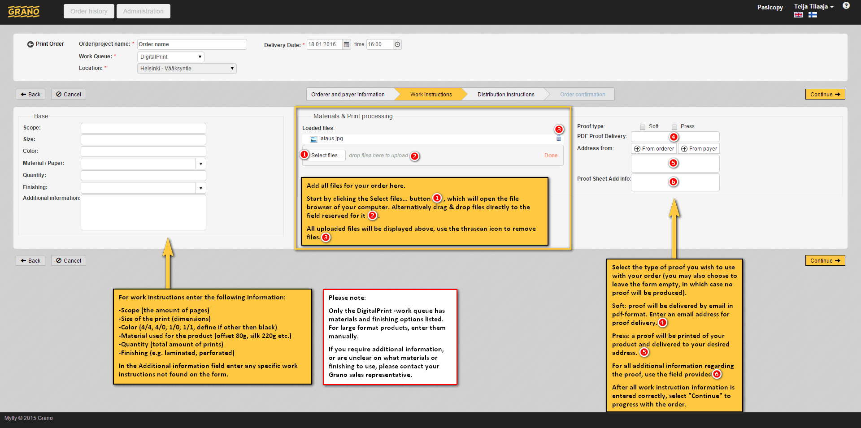
Task: Switch language to English via UK flag
Action: [x=798, y=15]
